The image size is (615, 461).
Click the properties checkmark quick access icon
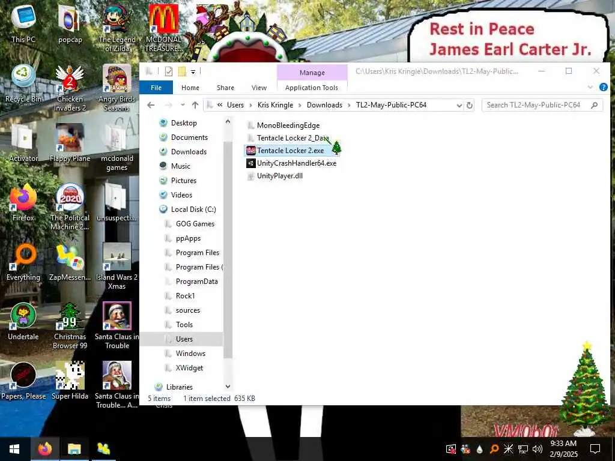point(169,71)
